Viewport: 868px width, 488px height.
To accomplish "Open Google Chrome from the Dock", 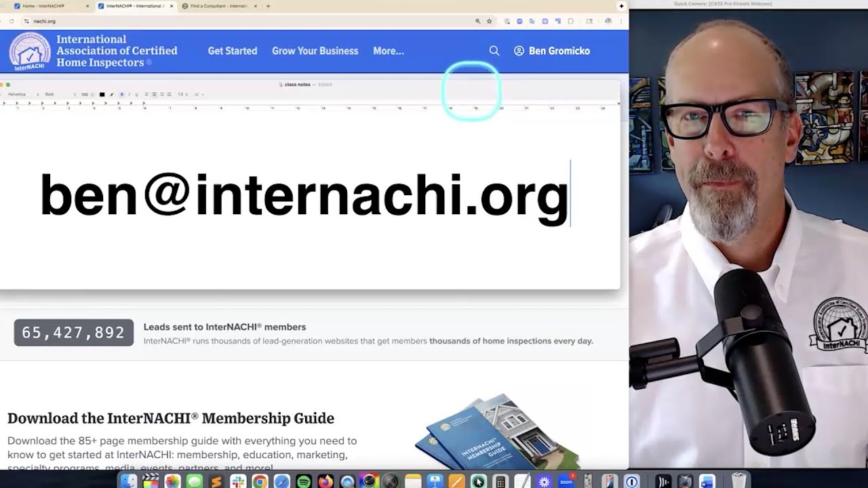I will point(260,481).
